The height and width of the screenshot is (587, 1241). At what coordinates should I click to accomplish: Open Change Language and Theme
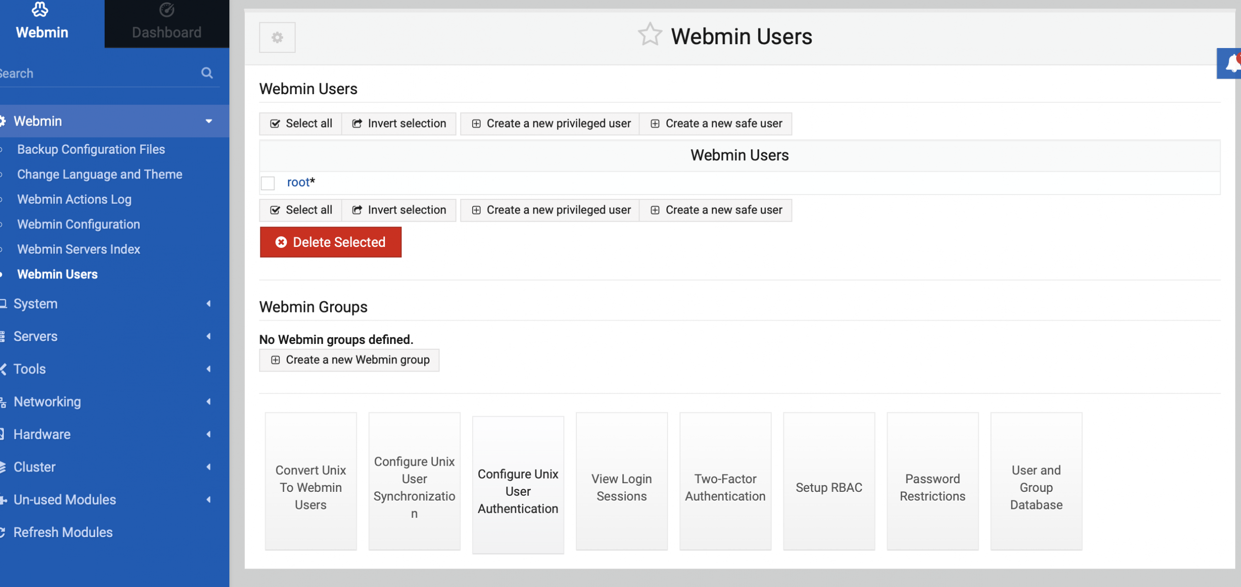coord(100,174)
